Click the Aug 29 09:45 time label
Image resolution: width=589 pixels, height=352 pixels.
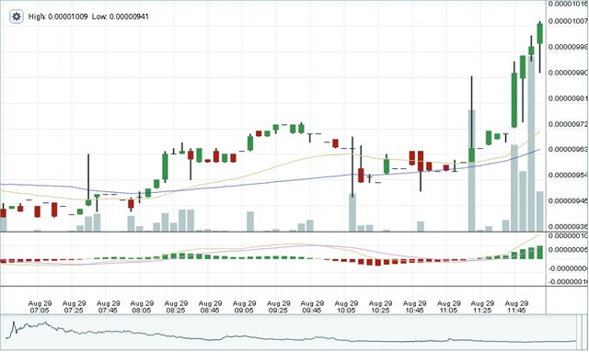point(312,307)
